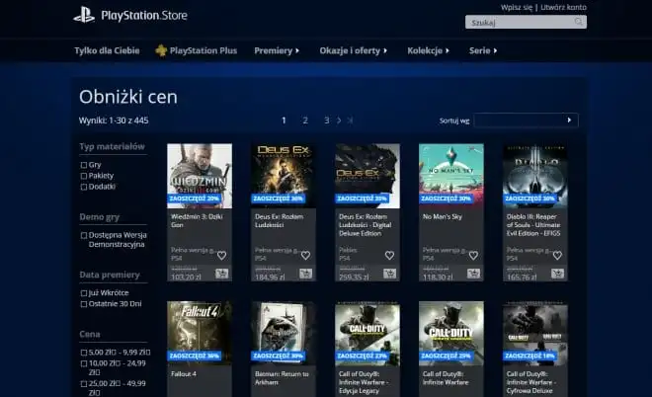
Task: Expand the Kolekcje menu
Action: pos(428,50)
